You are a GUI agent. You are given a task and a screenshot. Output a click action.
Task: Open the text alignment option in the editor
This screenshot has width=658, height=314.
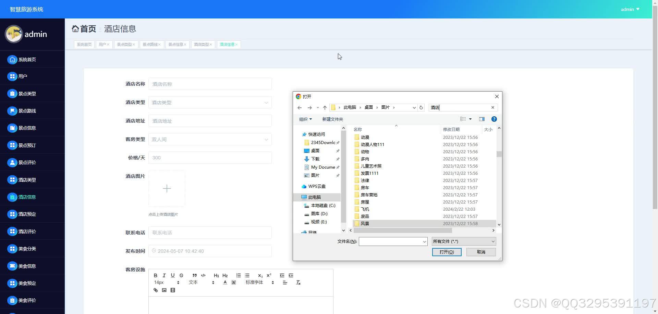click(x=285, y=283)
